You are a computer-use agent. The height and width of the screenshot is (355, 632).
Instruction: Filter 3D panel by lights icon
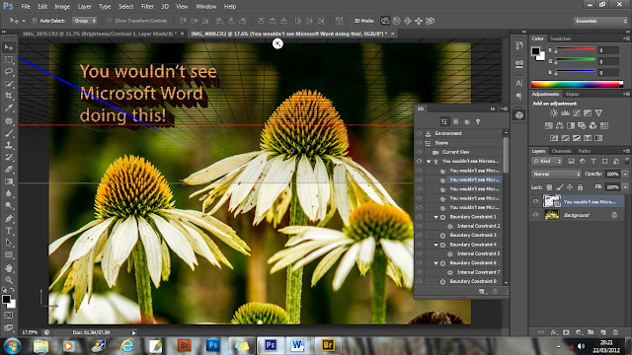pyautogui.click(x=478, y=121)
